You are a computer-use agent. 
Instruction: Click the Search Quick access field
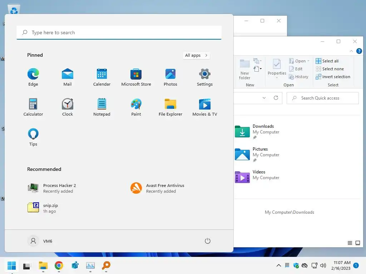pos(323,98)
